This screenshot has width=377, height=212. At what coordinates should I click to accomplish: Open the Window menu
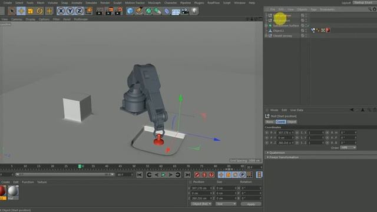[x=240, y=3]
